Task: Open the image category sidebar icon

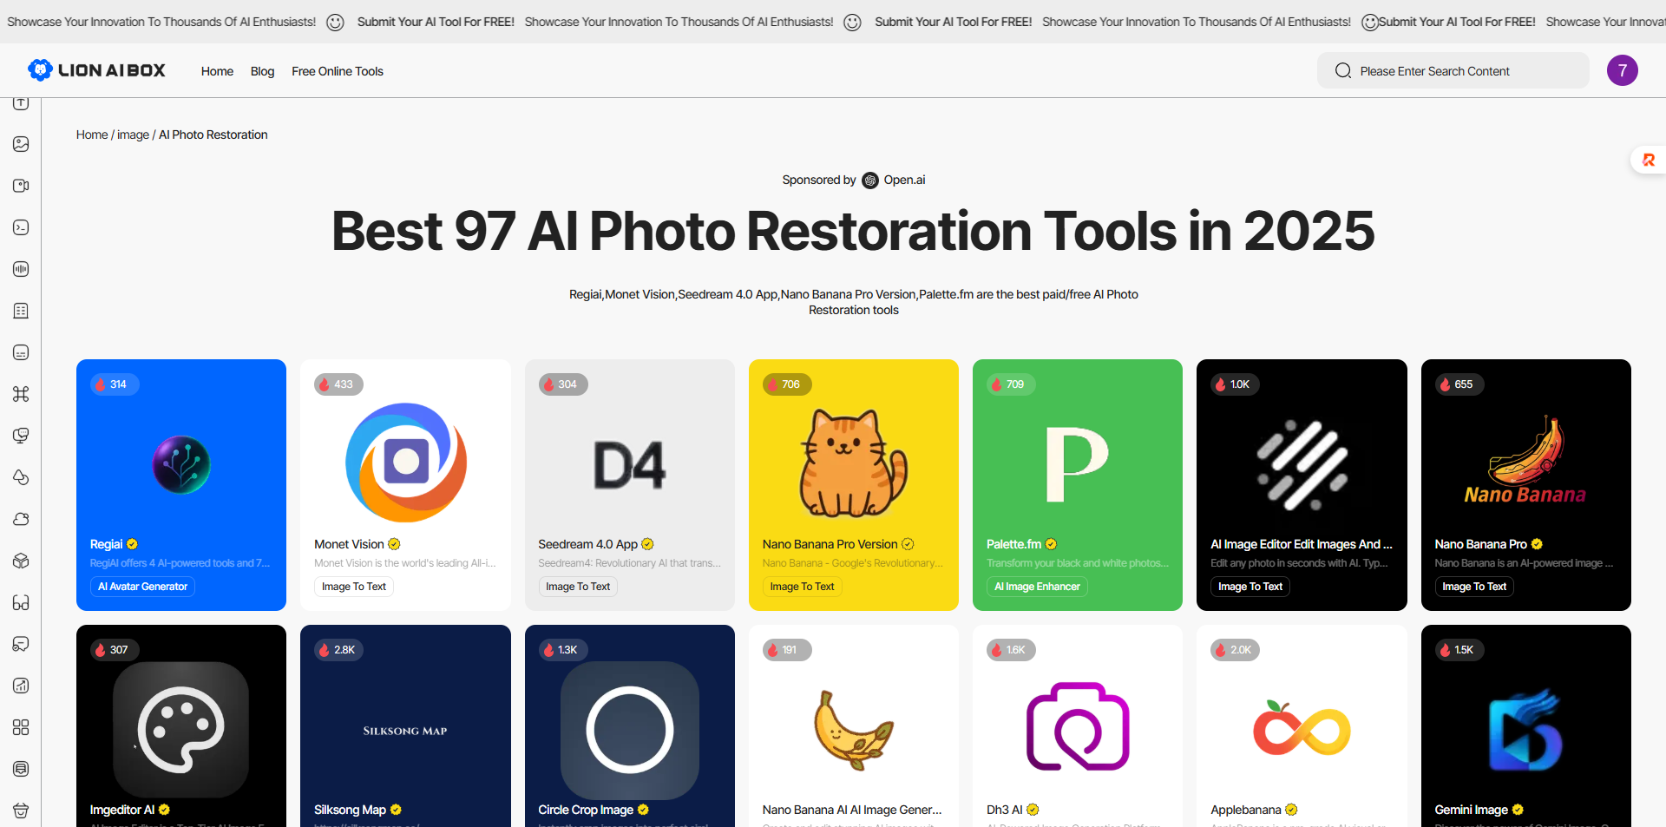Action: 21,144
